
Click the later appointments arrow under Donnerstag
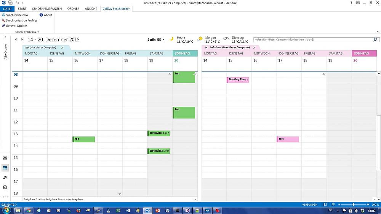120,194
